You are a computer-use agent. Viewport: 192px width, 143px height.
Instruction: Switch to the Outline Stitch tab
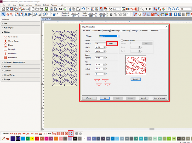click(96, 31)
